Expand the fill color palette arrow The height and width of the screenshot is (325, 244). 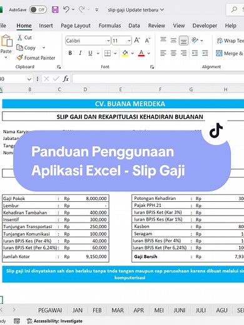133,53
